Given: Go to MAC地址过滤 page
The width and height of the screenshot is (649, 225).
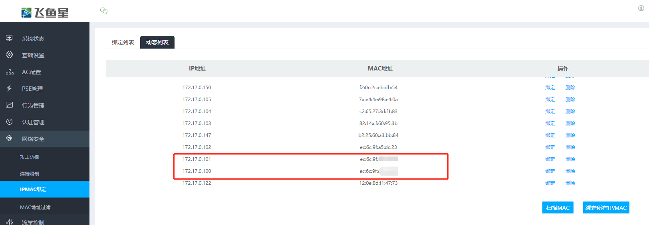Looking at the screenshot, I should click(x=35, y=207).
